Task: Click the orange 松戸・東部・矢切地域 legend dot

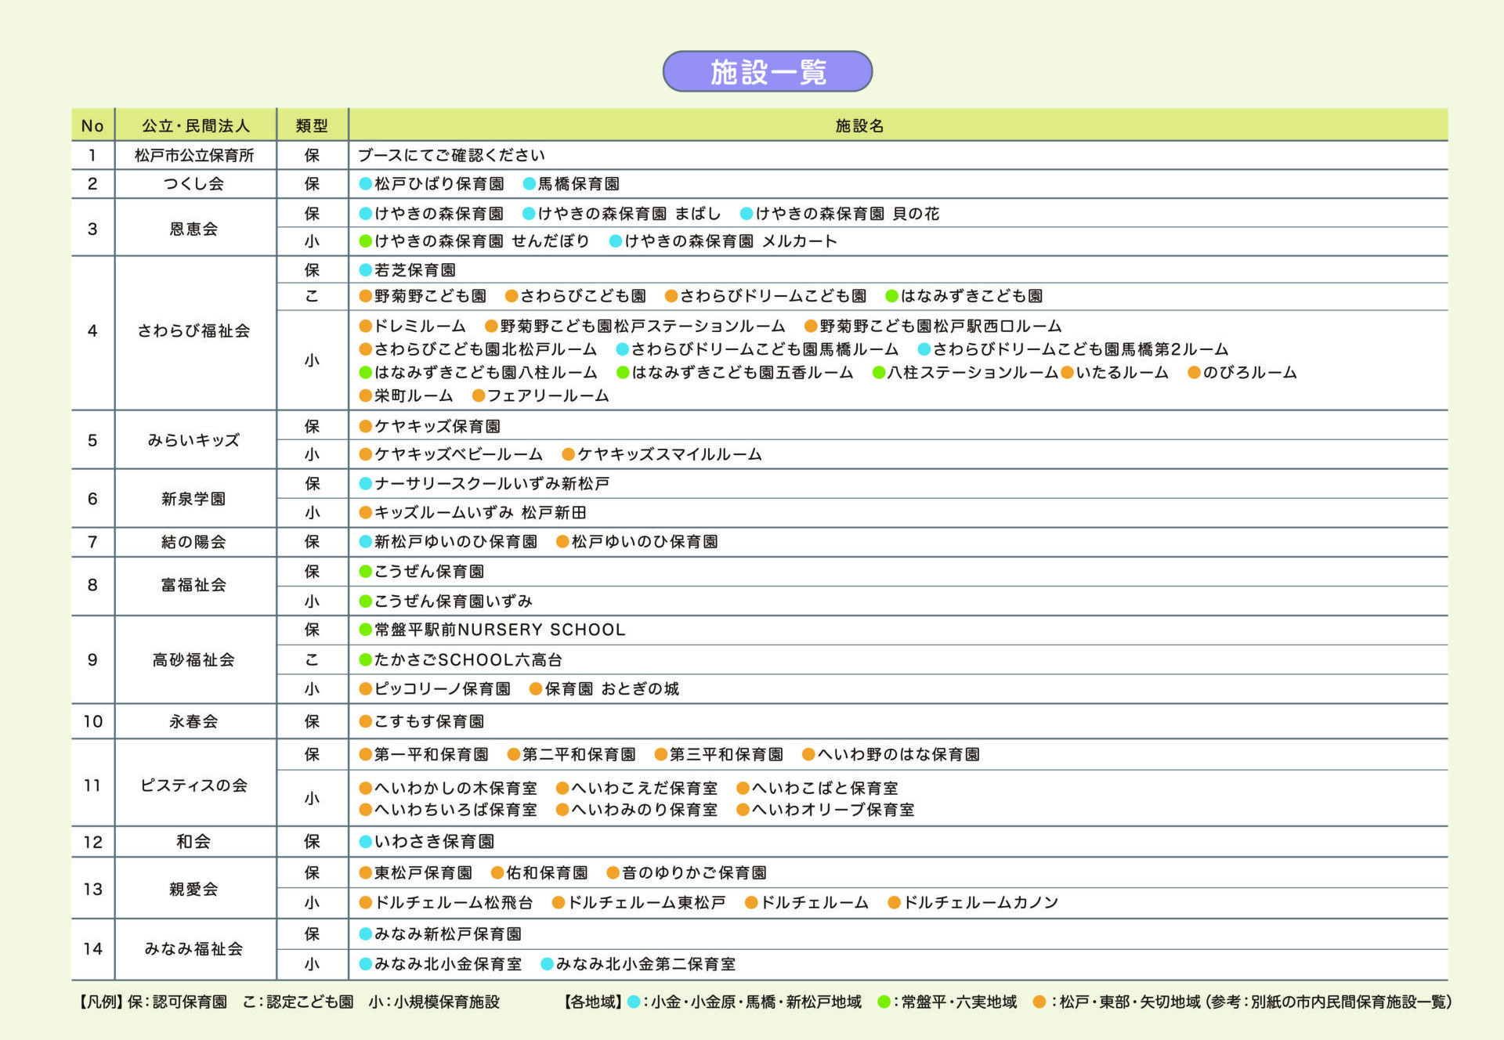Action: [x=1039, y=1002]
